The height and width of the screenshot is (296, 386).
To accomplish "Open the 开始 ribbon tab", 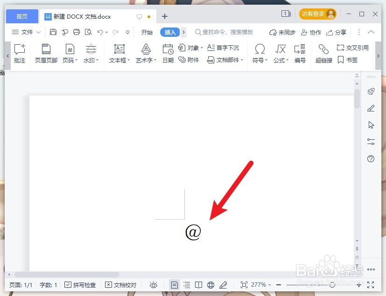I will click(x=147, y=32).
